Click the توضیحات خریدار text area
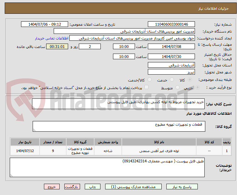The height and width of the screenshot is (195, 237). pyautogui.click(x=107, y=167)
